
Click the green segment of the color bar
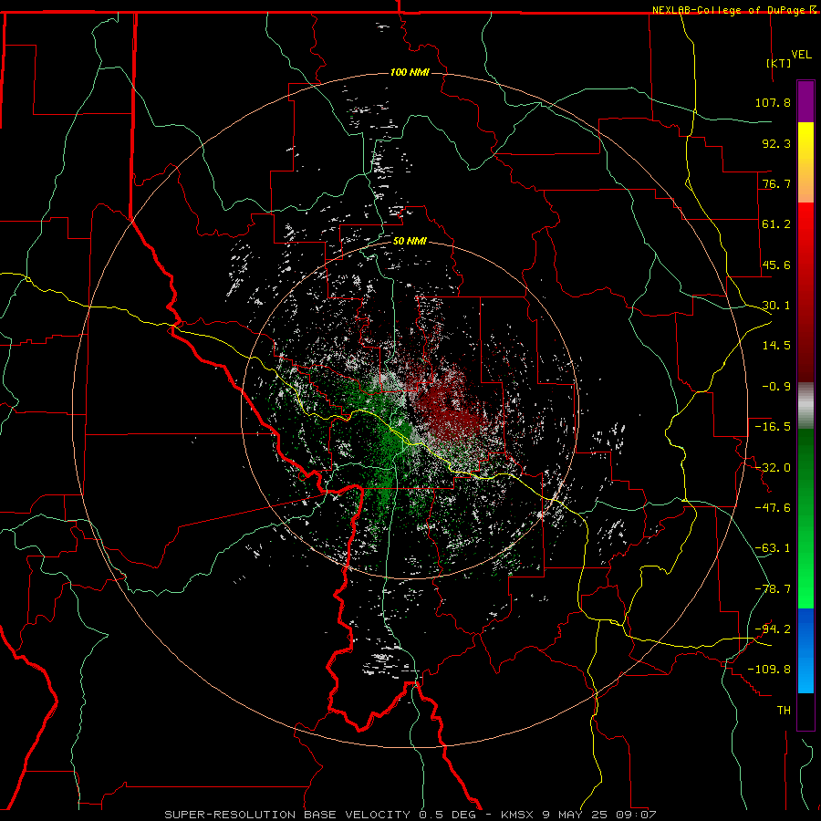point(805,518)
